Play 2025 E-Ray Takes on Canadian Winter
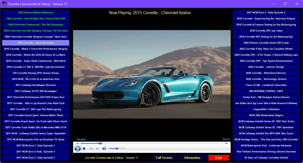This screenshot has height=163, width=303. (266, 49)
